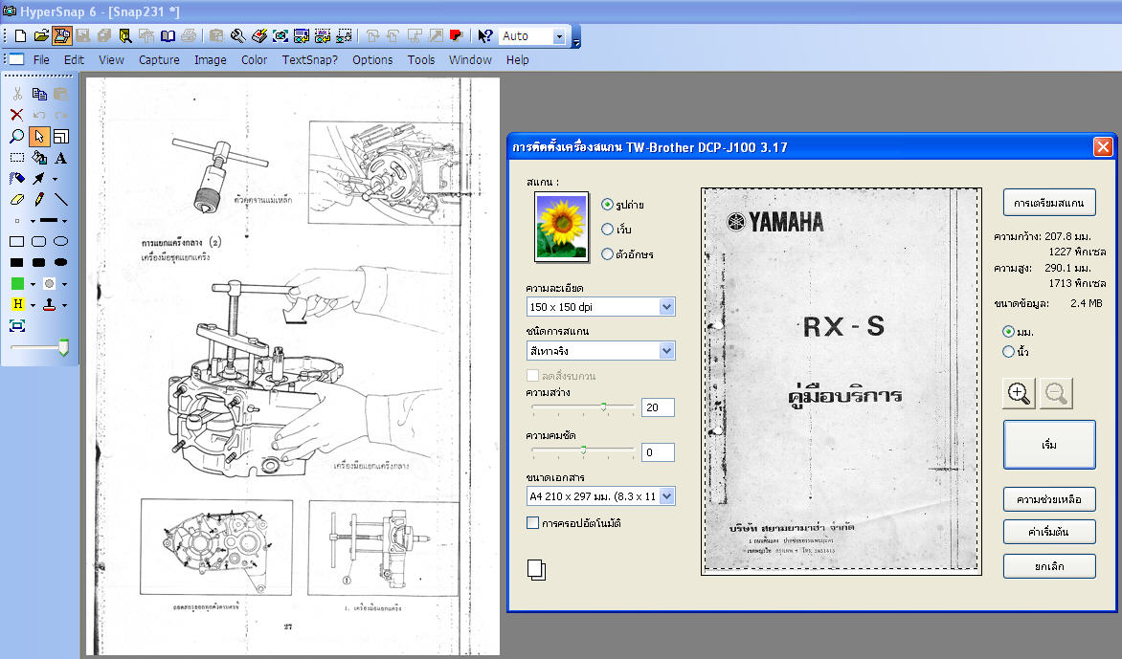Select the rubber stamp tool
This screenshot has width=1122, height=659.
click(x=50, y=304)
